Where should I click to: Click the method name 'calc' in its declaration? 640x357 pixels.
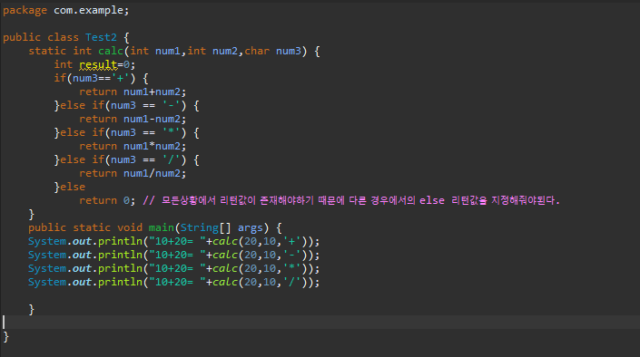111,51
